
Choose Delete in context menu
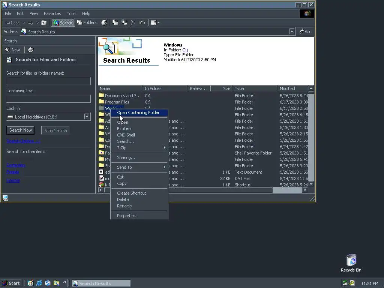click(139, 199)
